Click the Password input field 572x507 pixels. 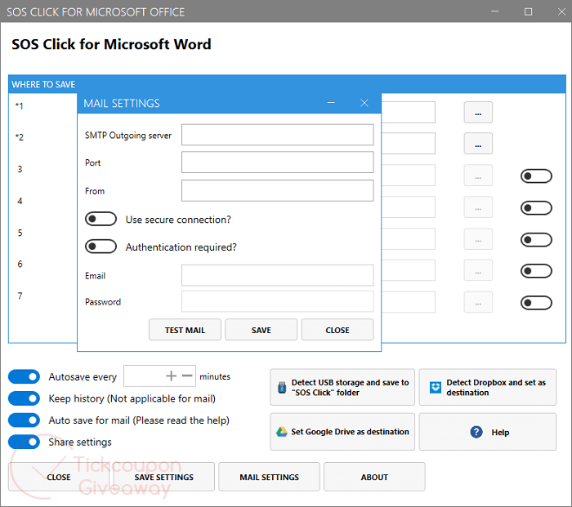click(278, 301)
